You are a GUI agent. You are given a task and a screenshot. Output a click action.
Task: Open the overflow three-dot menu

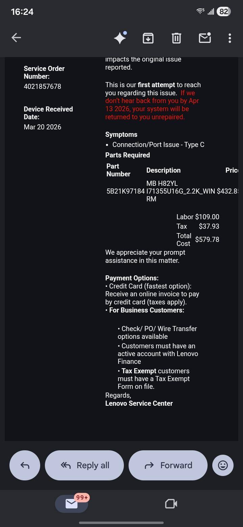(x=230, y=38)
